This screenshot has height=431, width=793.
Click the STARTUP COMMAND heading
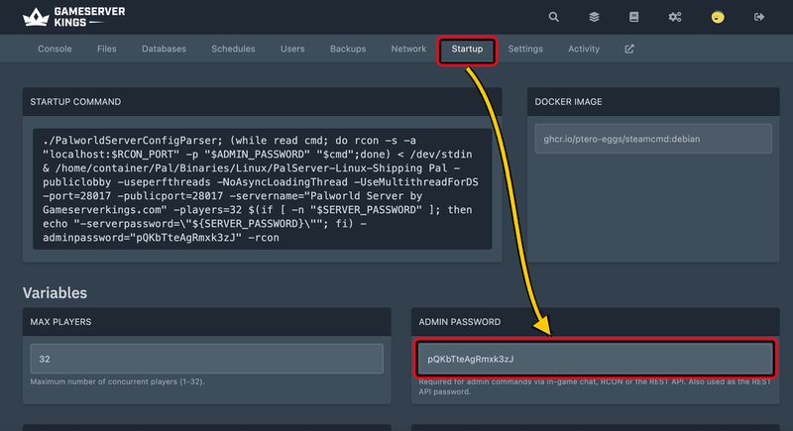pyautogui.click(x=75, y=102)
